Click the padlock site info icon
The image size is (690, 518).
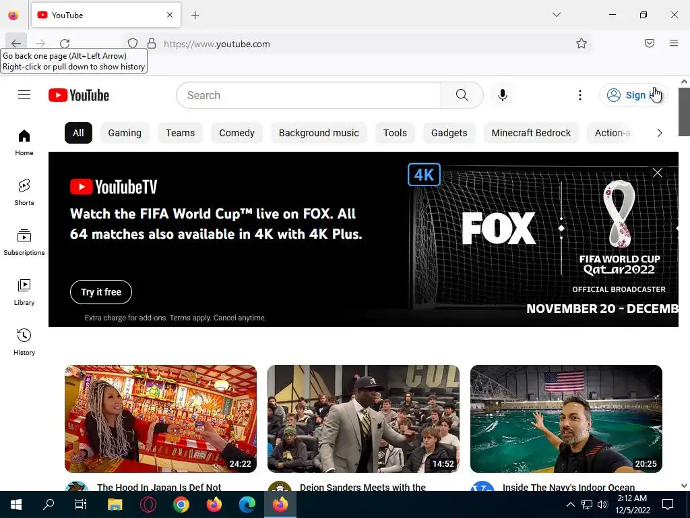152,43
